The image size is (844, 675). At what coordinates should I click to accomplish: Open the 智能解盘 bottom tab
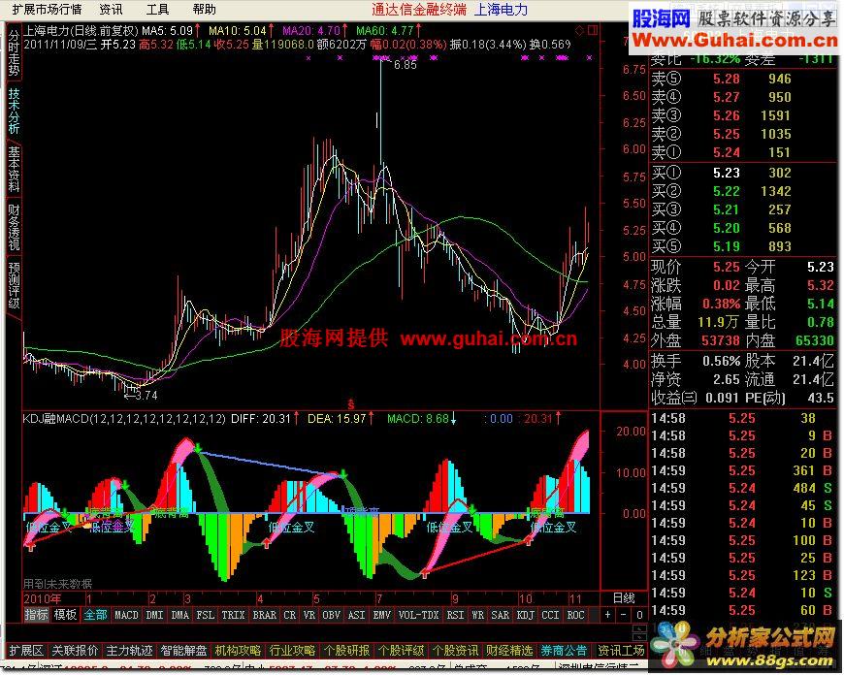pos(184,650)
